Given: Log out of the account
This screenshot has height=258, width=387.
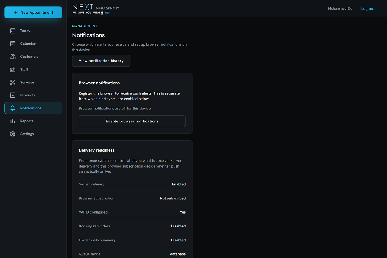Looking at the screenshot, I should click(x=368, y=9).
